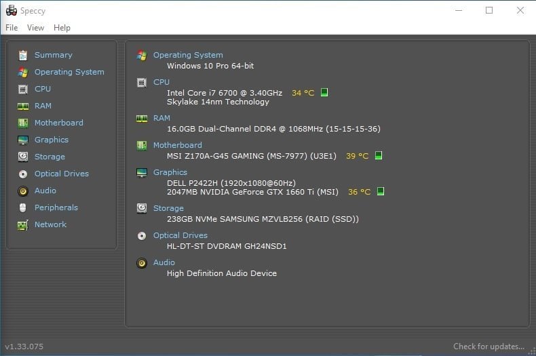Click the Network card icon in sidebar

pos(23,225)
